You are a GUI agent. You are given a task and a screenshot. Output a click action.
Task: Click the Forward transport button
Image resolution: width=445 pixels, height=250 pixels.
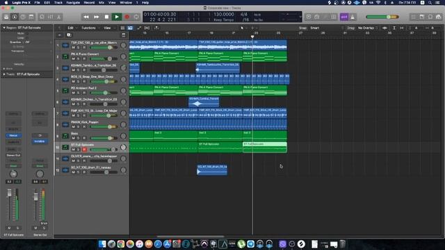pos(97,17)
